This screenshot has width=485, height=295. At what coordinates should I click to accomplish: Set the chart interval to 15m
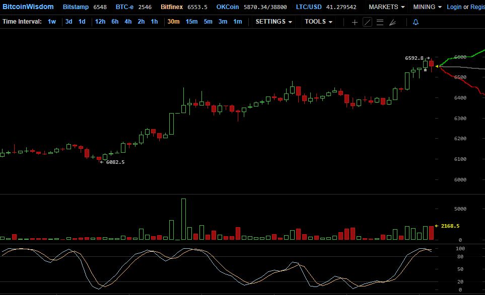pyautogui.click(x=191, y=22)
